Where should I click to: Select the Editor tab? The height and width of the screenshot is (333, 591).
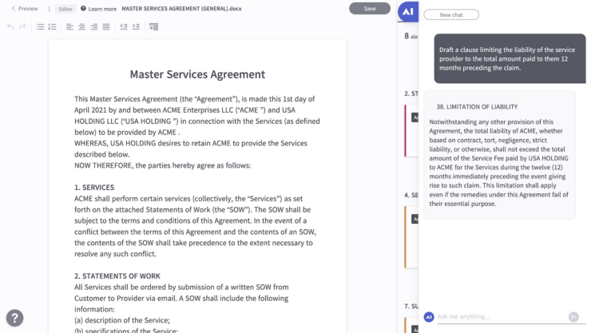66,9
